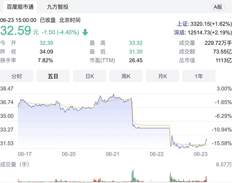This screenshot has height=183, width=237.
Task: Click the 06-21 date marker
Action: [113, 154]
